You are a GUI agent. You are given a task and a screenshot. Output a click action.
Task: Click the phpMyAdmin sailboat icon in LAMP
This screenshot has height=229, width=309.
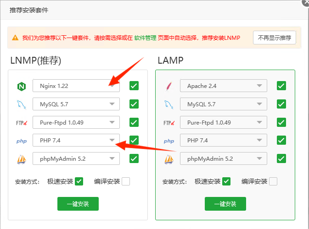click(169, 159)
